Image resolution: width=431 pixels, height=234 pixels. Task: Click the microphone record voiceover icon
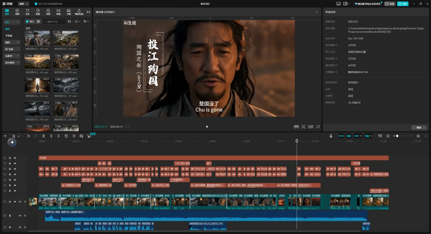coord(331,136)
